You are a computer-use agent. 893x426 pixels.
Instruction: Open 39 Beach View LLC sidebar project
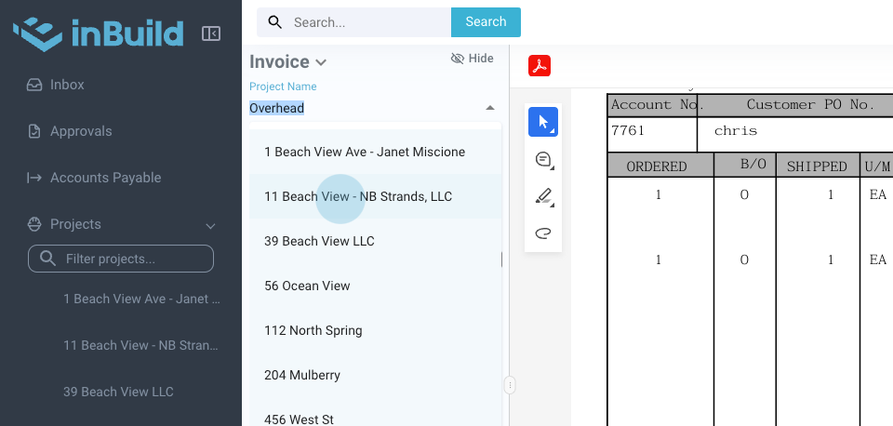pyautogui.click(x=118, y=392)
